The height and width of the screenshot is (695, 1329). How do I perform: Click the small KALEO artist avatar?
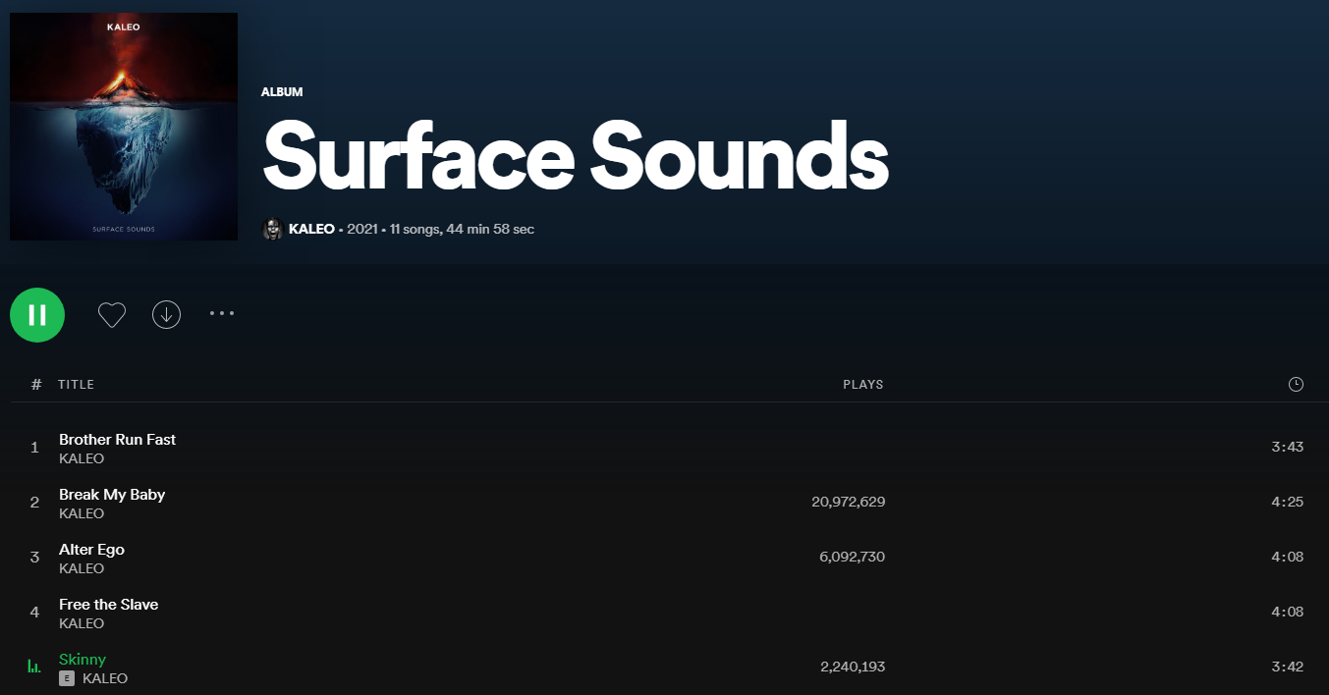point(272,229)
